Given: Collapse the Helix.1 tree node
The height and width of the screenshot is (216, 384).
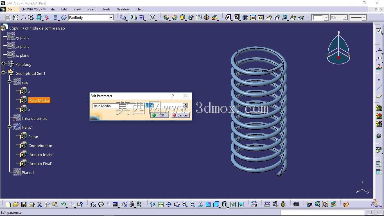Looking at the screenshot, I should click(x=10, y=127).
